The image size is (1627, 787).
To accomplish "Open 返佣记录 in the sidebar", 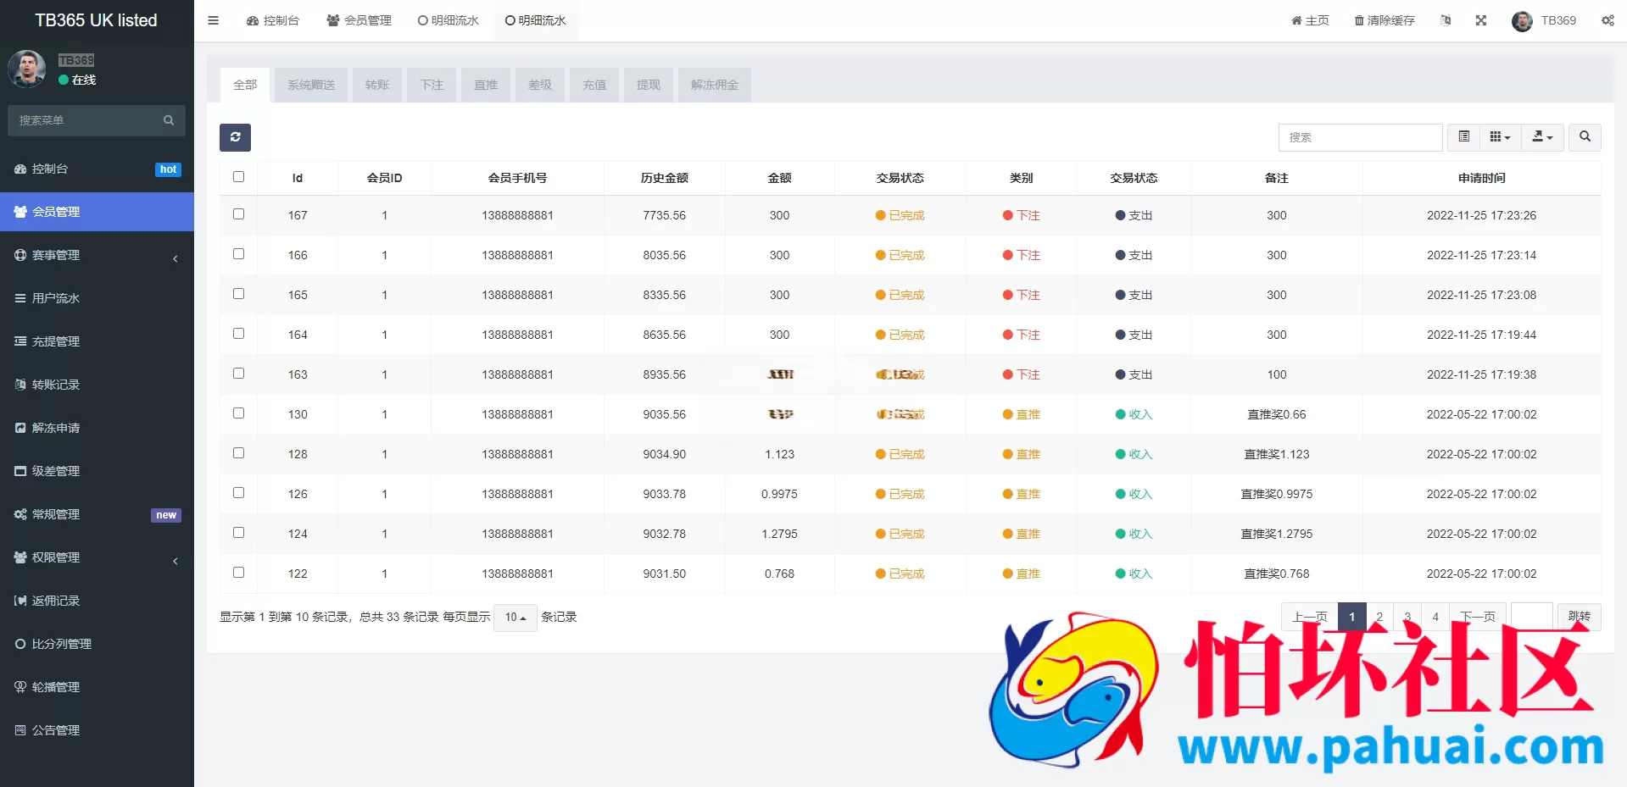I will (97, 601).
